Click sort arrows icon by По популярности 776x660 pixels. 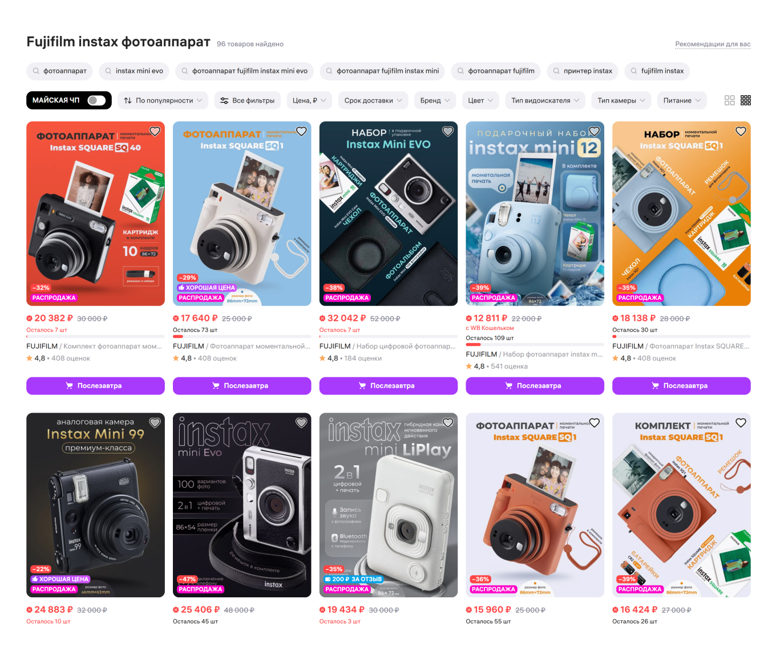tap(128, 100)
